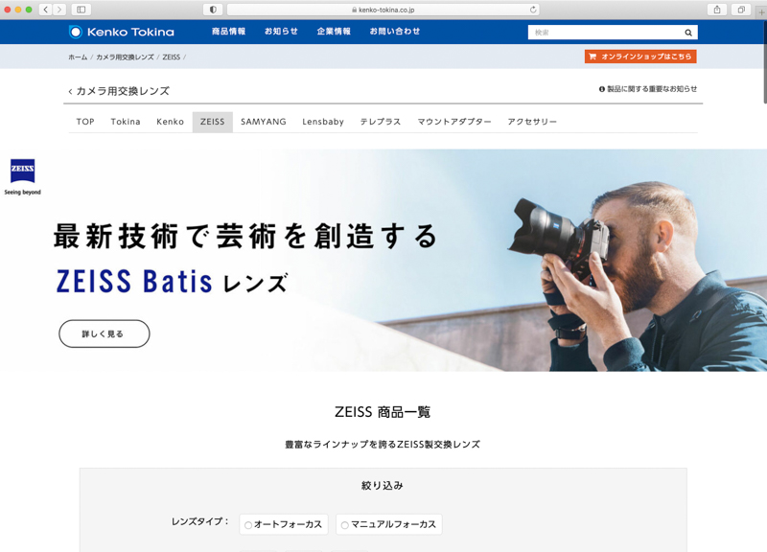Open the Kenko Tokina logo
767x552 pixels.
pos(122,32)
